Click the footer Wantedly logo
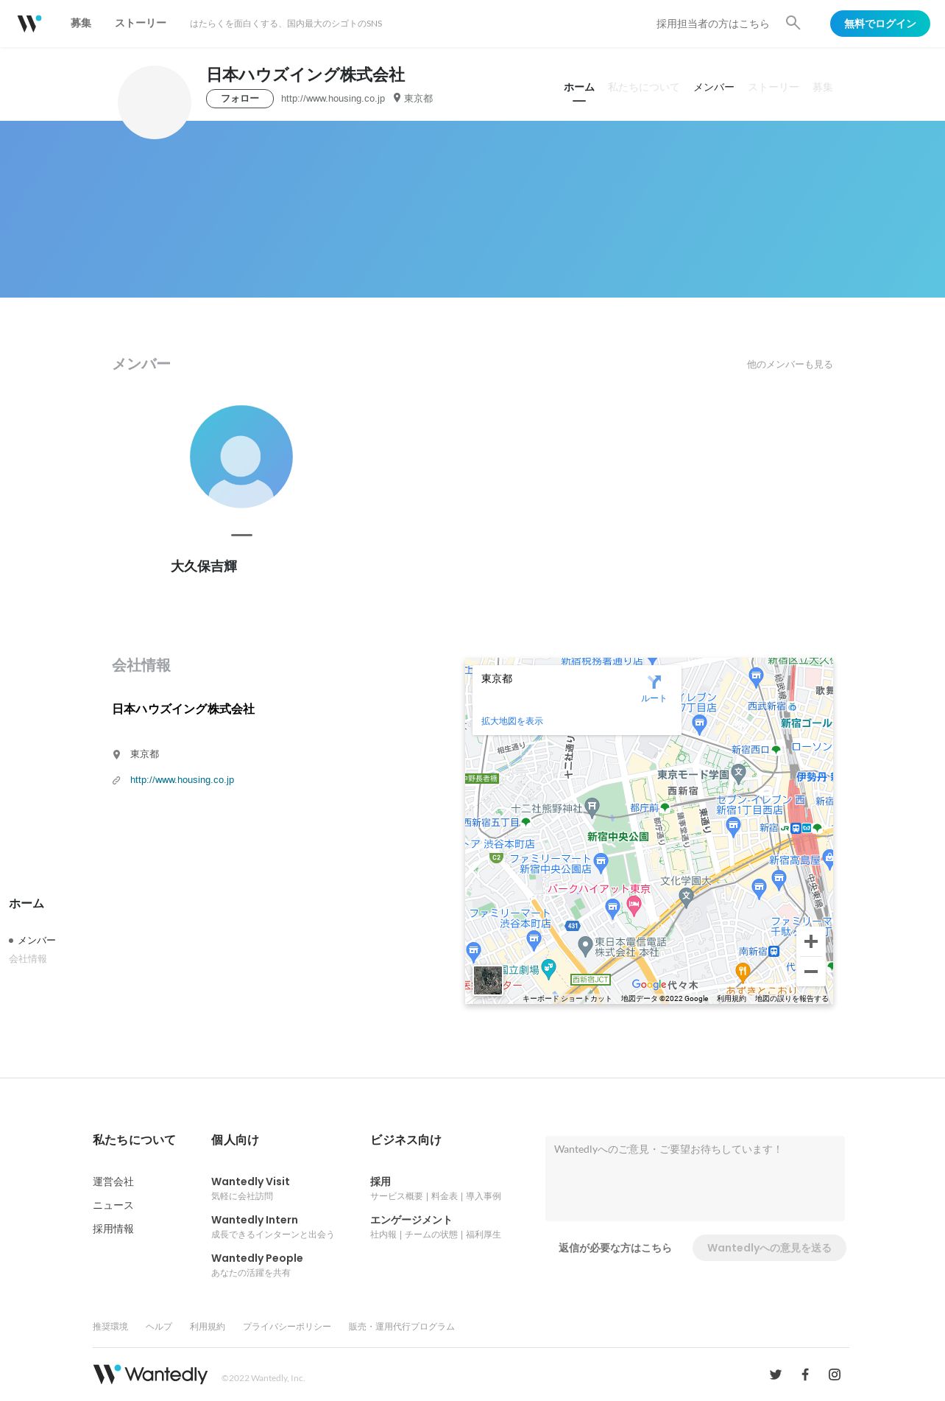945x1401 pixels. 150,1374
